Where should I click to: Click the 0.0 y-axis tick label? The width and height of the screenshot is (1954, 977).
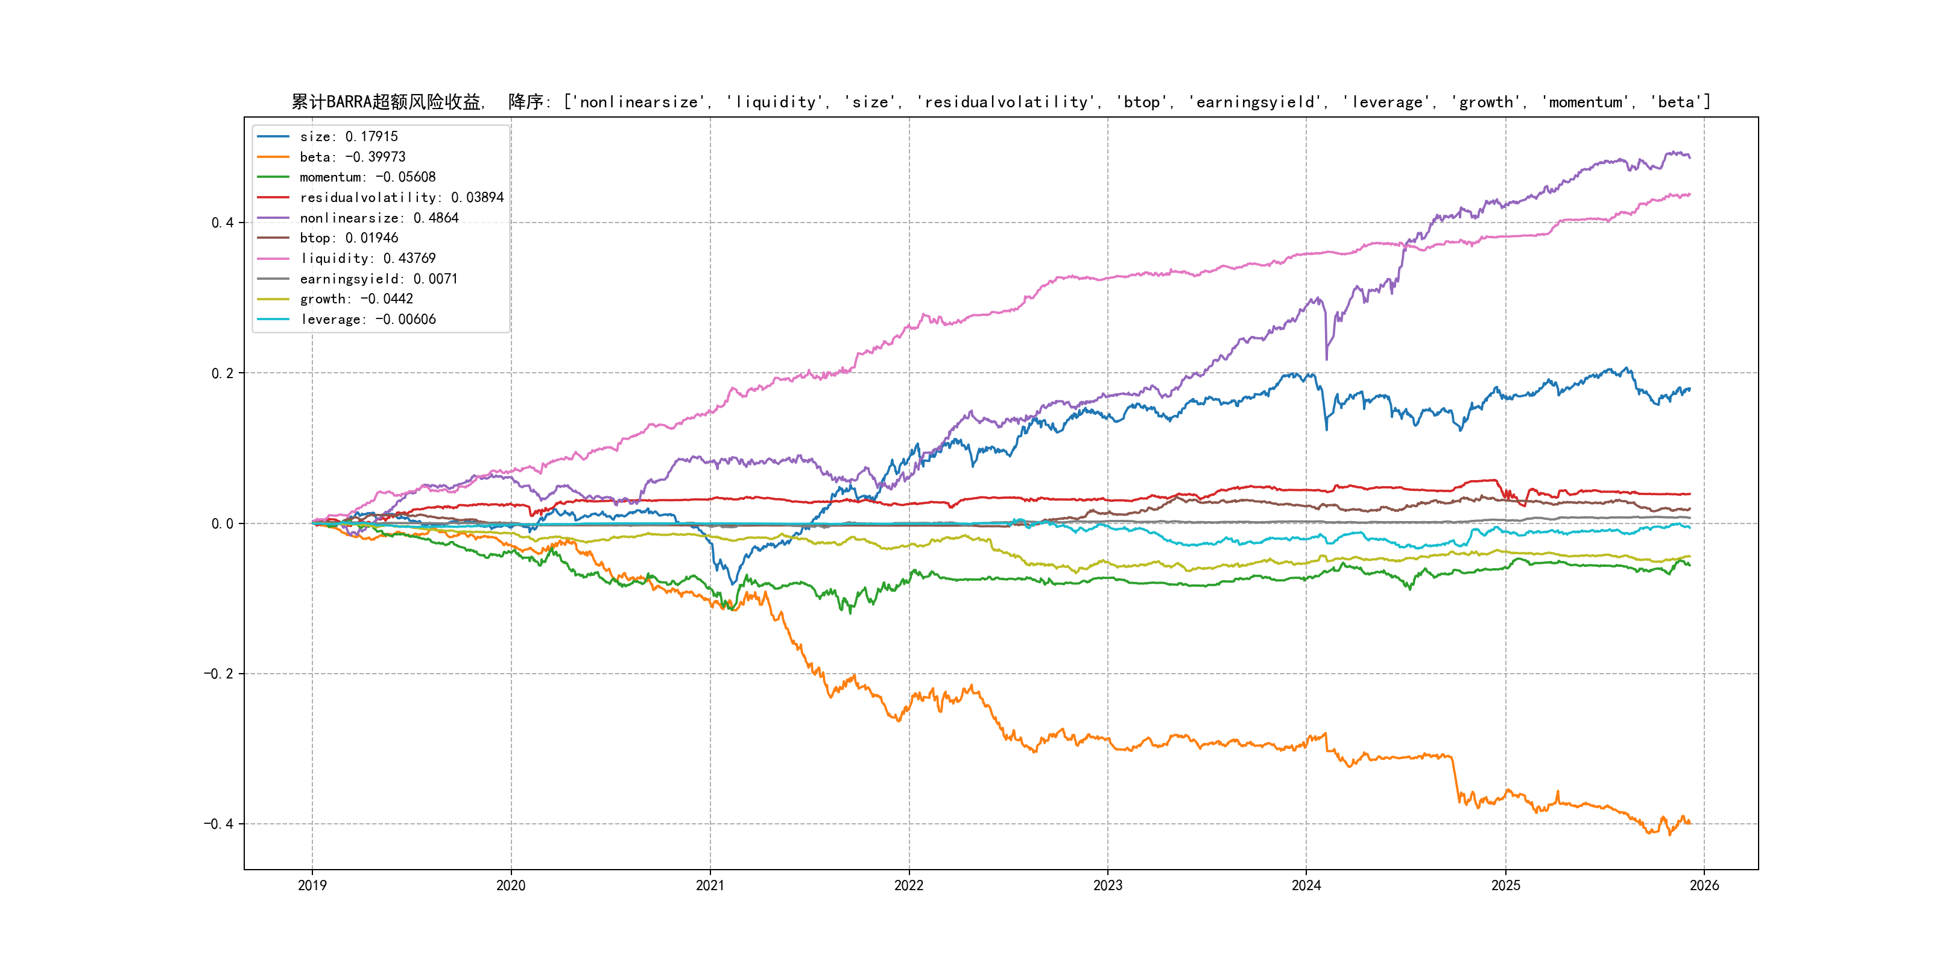223,523
